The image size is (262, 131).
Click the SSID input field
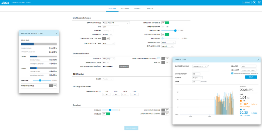(x=110, y=27)
